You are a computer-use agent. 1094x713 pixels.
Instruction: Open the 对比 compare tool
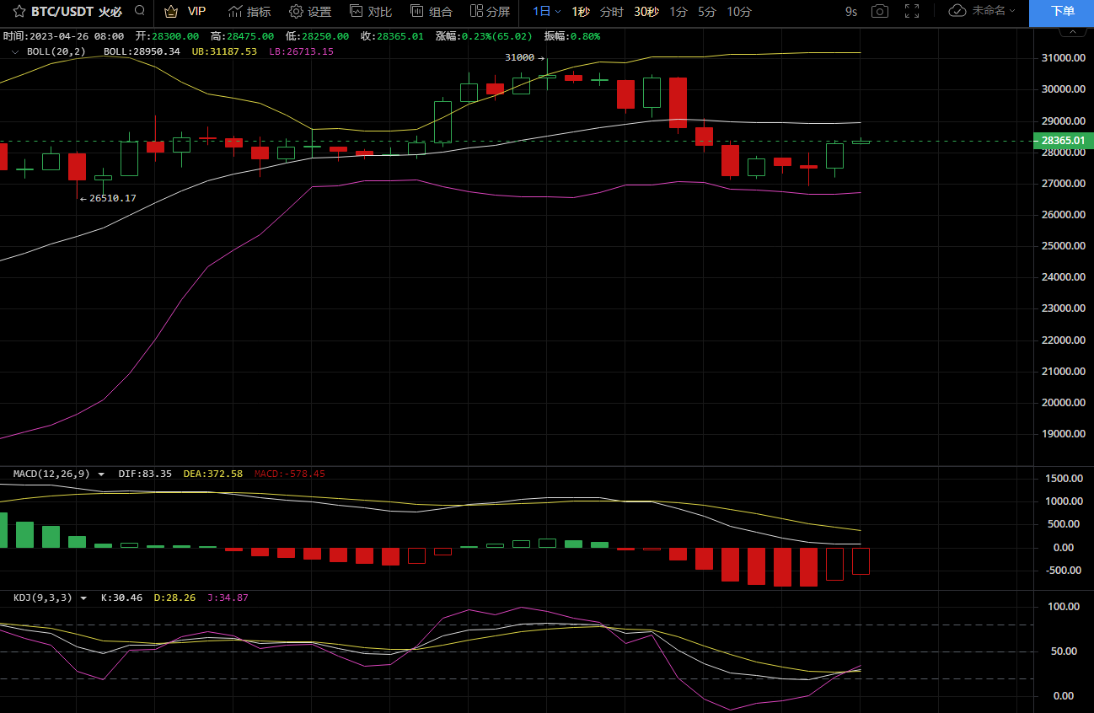click(371, 12)
